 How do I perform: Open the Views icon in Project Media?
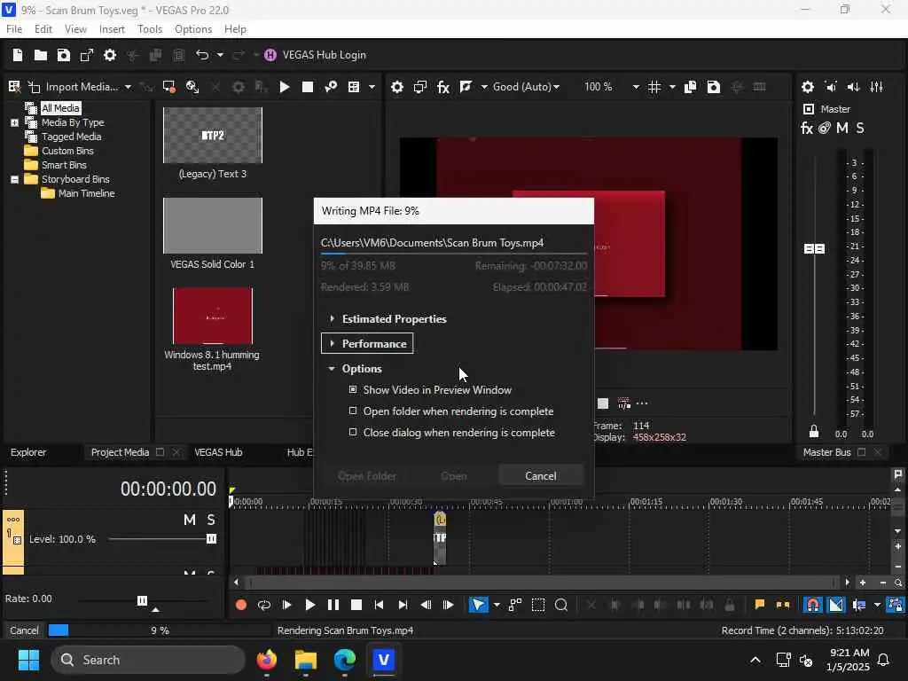pos(353,87)
